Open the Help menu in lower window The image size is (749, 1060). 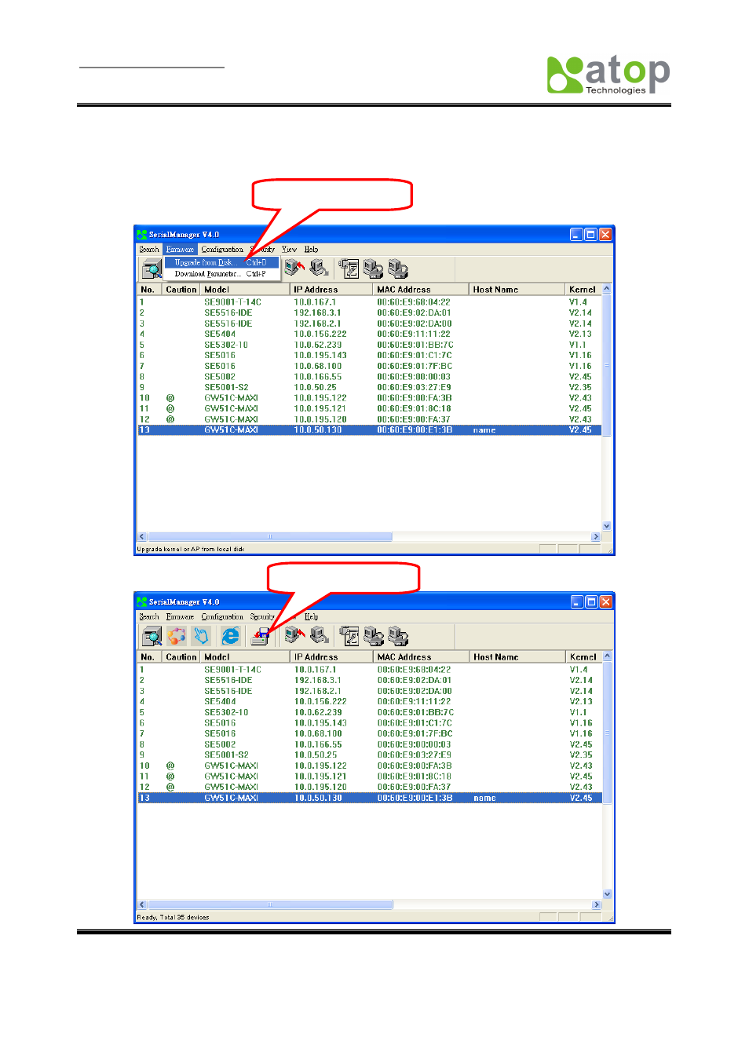tap(312, 617)
